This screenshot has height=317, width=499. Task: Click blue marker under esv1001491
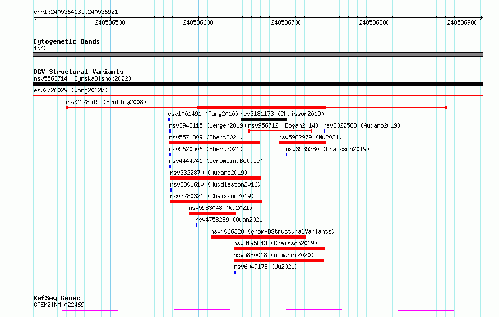pos(169,119)
